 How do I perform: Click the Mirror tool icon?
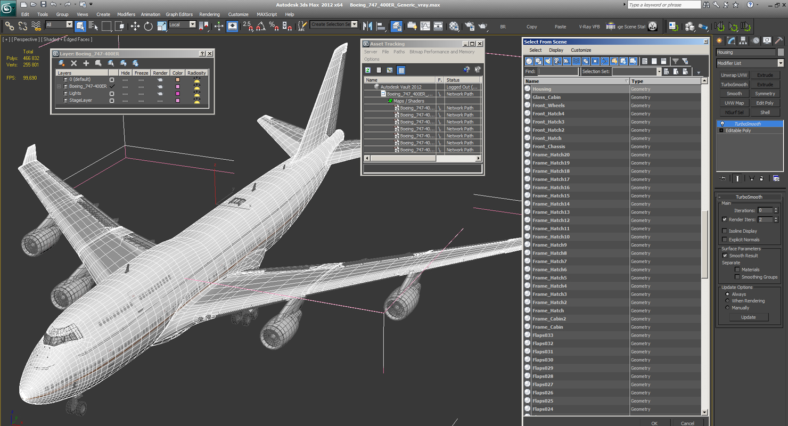coord(367,26)
